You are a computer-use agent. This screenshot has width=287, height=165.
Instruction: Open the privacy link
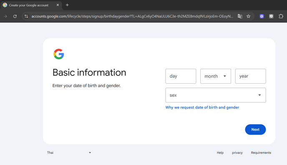[x=237, y=152]
